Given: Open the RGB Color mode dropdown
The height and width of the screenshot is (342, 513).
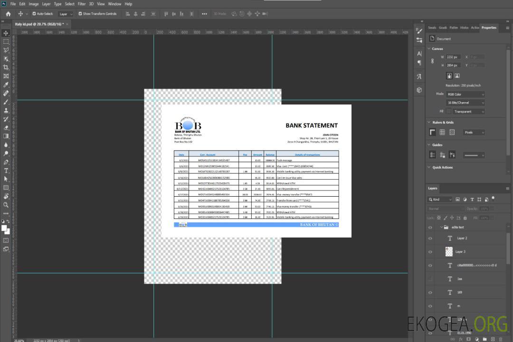Looking at the screenshot, I should 465,94.
